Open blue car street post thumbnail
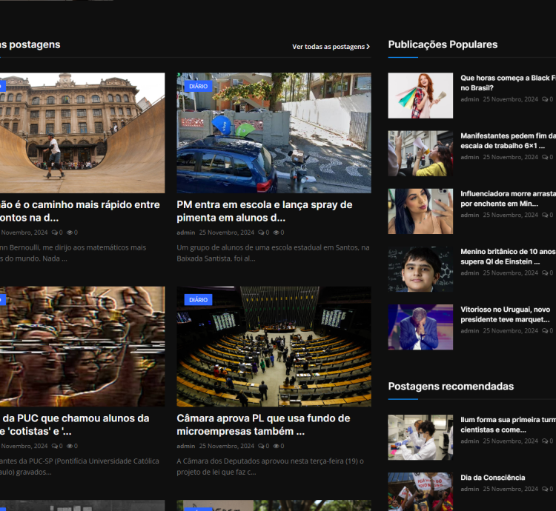This screenshot has width=556, height=511. (274, 133)
